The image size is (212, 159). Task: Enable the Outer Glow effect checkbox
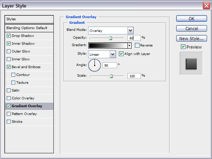click(8, 51)
